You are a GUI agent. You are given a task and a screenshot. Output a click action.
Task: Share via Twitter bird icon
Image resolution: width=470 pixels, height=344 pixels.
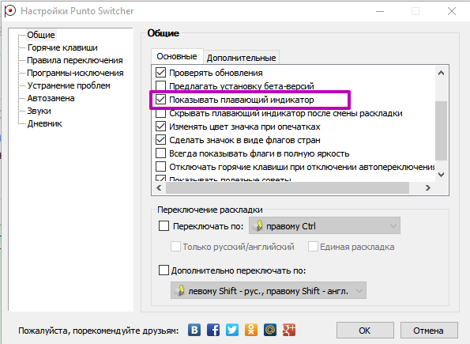[232, 330]
